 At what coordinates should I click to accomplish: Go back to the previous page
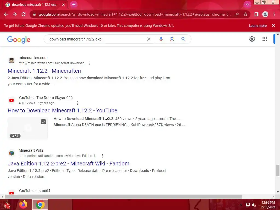click(x=6, y=14)
